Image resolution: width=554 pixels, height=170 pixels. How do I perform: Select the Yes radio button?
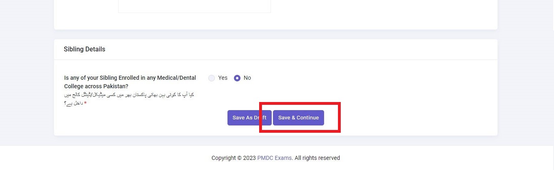coord(212,78)
